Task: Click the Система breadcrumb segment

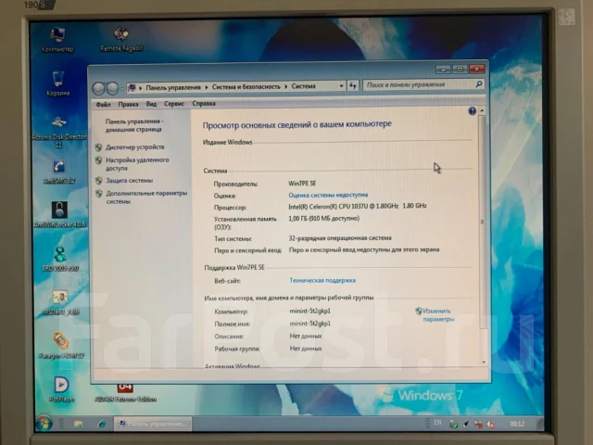Action: (303, 86)
